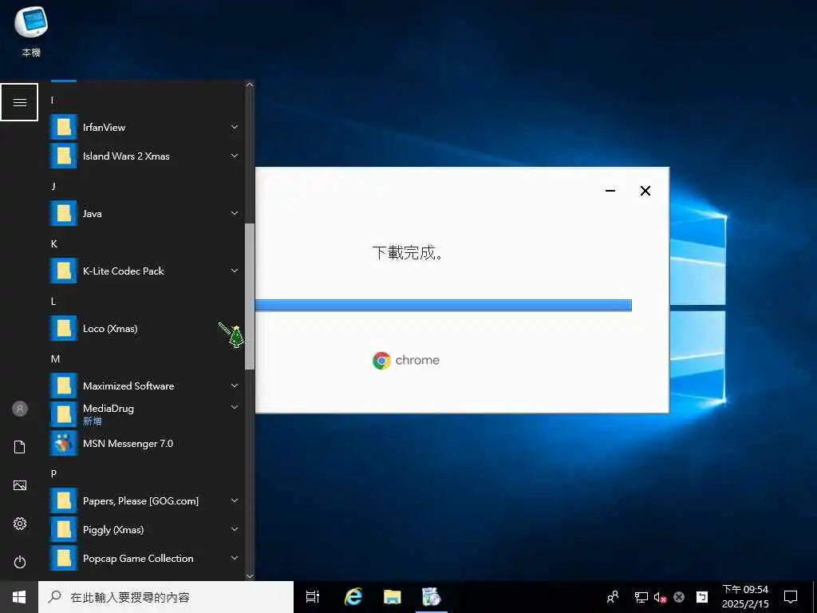Click the letter I group header
Image resolution: width=817 pixels, height=613 pixels.
[x=52, y=100]
